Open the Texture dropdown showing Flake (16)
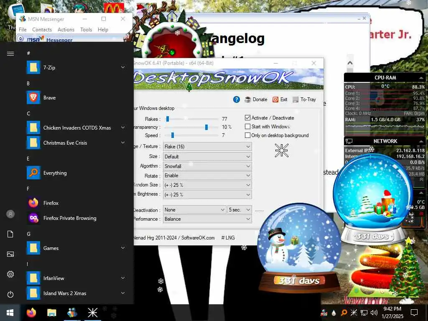 coord(207,147)
